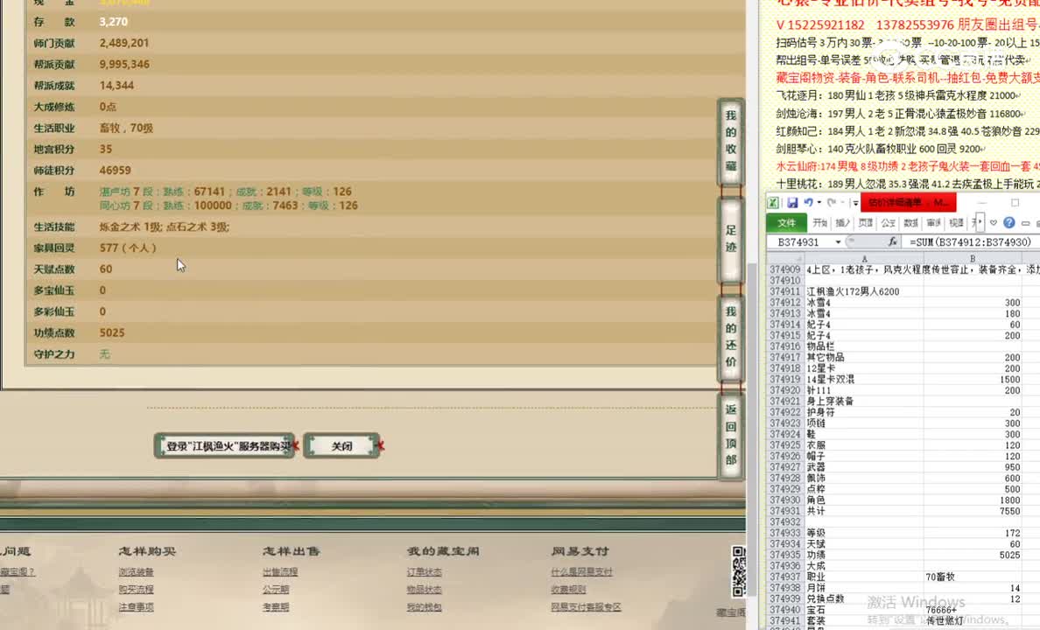1040x630 pixels.
Task: Switch to the 数据 ribbon tab
Action: (x=912, y=221)
